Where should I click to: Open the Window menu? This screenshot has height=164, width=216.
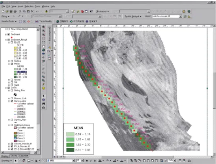coord(45,6)
